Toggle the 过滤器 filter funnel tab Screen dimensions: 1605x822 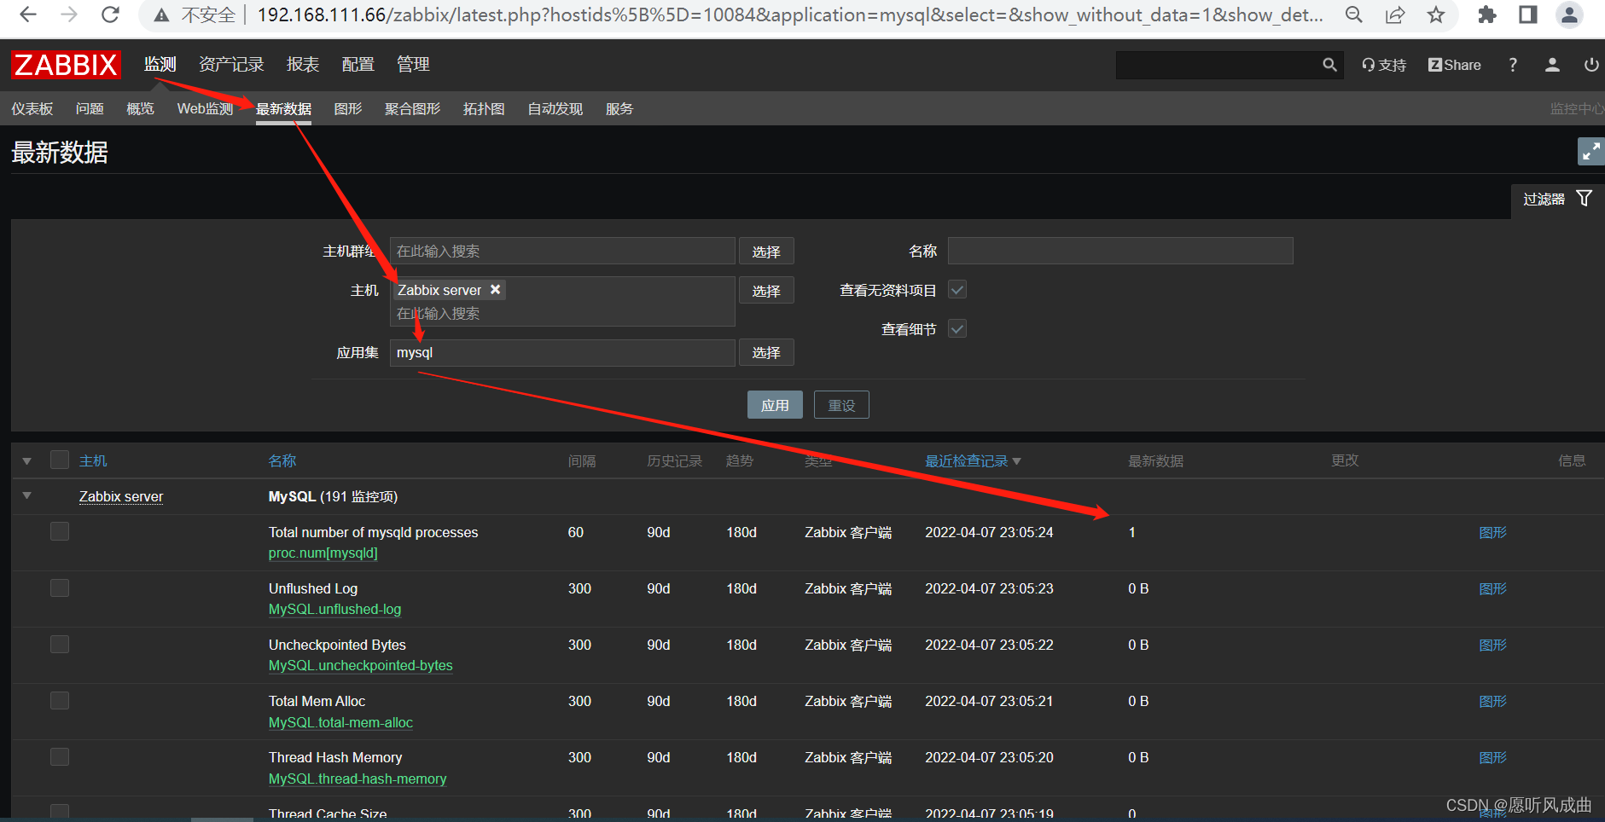[x=1558, y=199]
